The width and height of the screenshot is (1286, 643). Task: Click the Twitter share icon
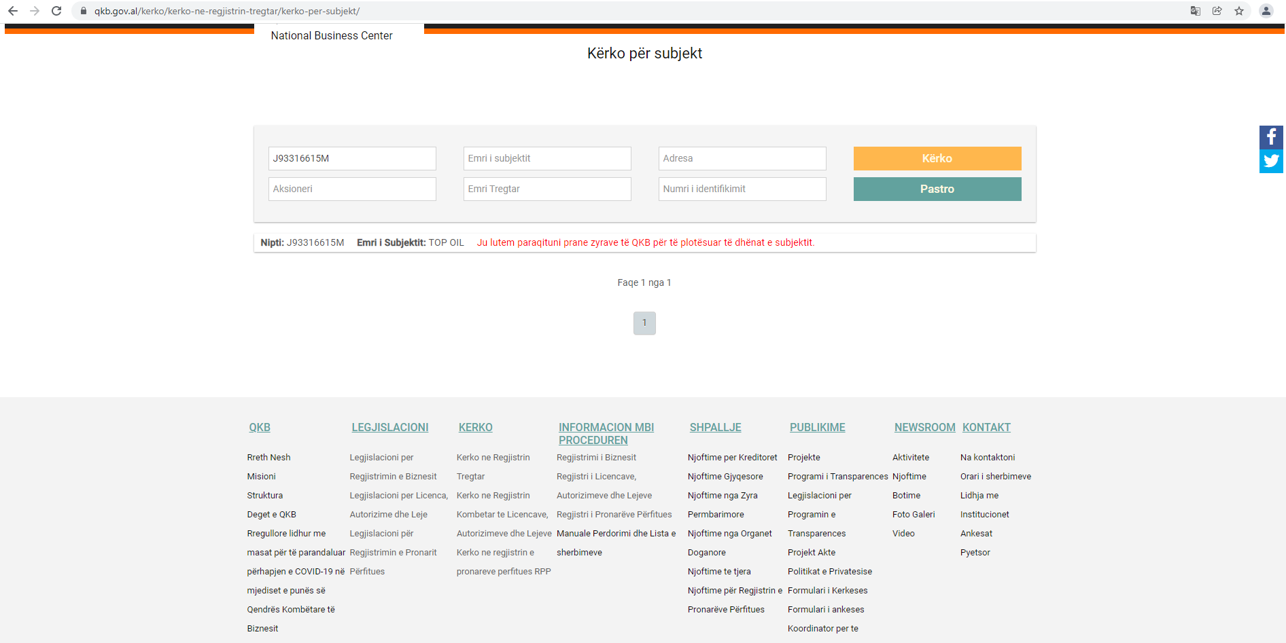coord(1270,162)
